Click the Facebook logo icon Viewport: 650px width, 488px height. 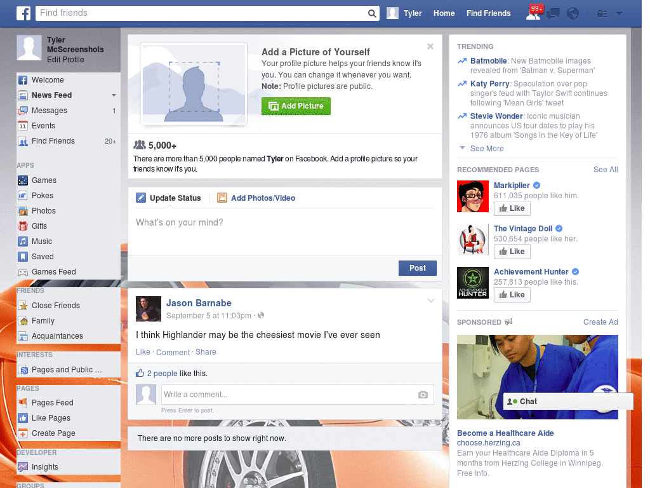click(x=23, y=13)
